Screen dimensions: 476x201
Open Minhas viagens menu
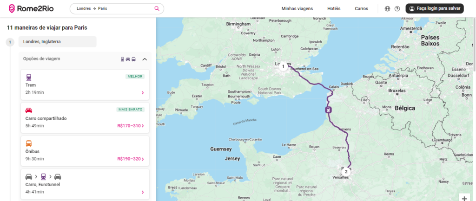coord(297,8)
